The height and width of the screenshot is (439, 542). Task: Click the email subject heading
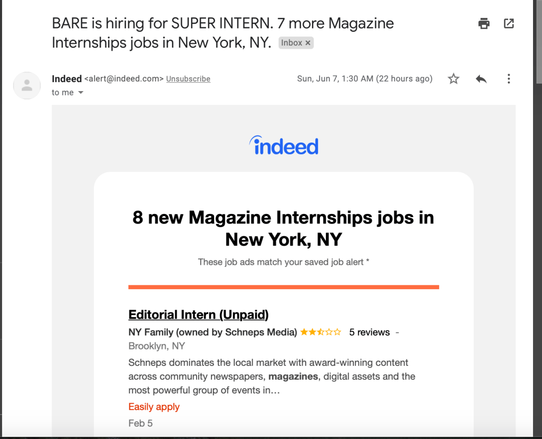click(x=223, y=33)
